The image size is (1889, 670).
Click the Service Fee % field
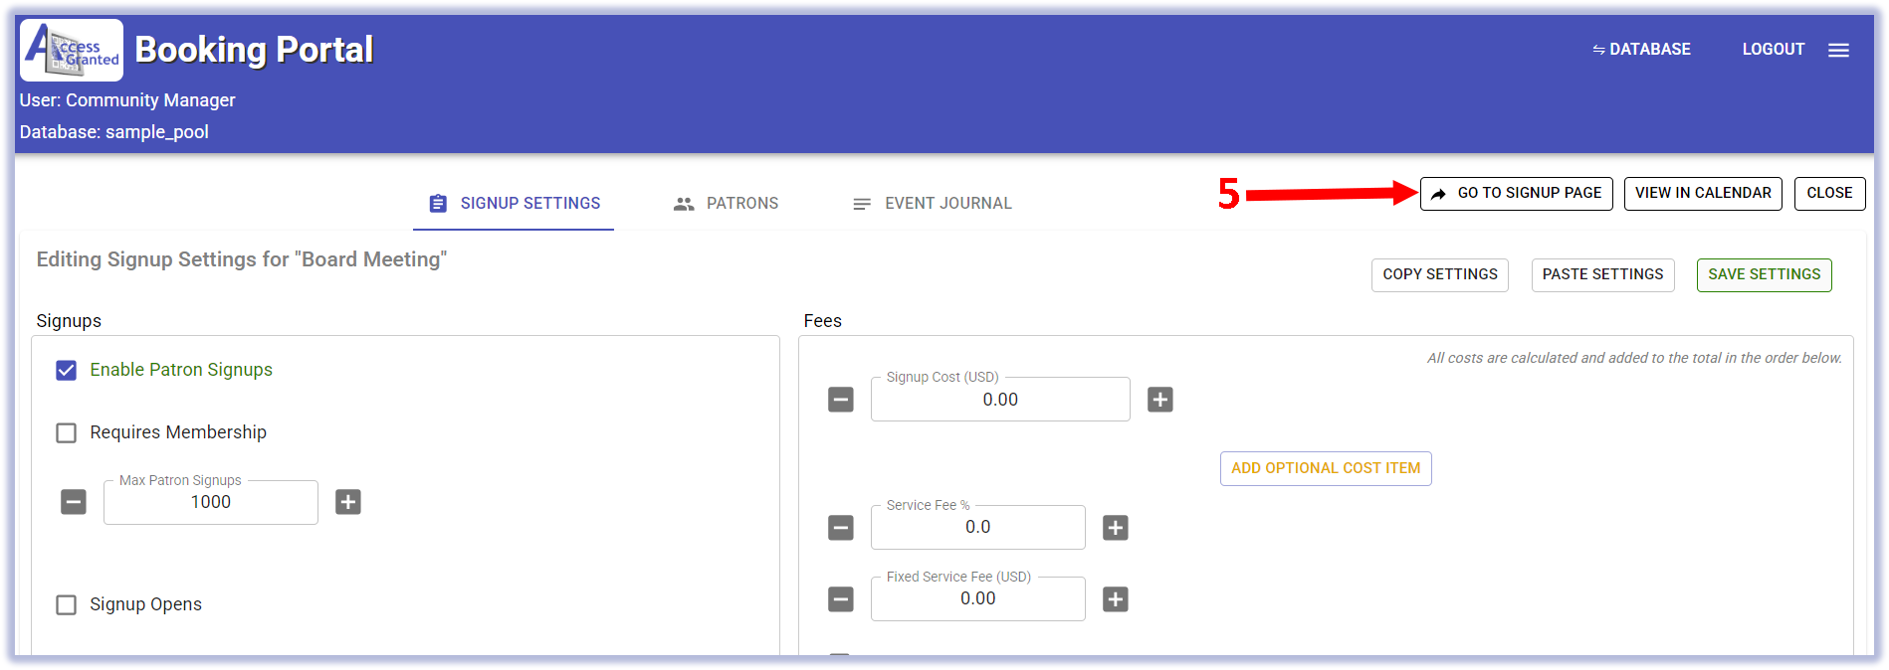[978, 528]
